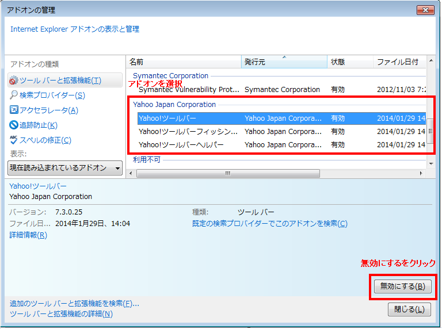The height and width of the screenshot is (329, 442).
Task: Click the horizontal scroll left arrow
Action: pyautogui.click(x=131, y=173)
